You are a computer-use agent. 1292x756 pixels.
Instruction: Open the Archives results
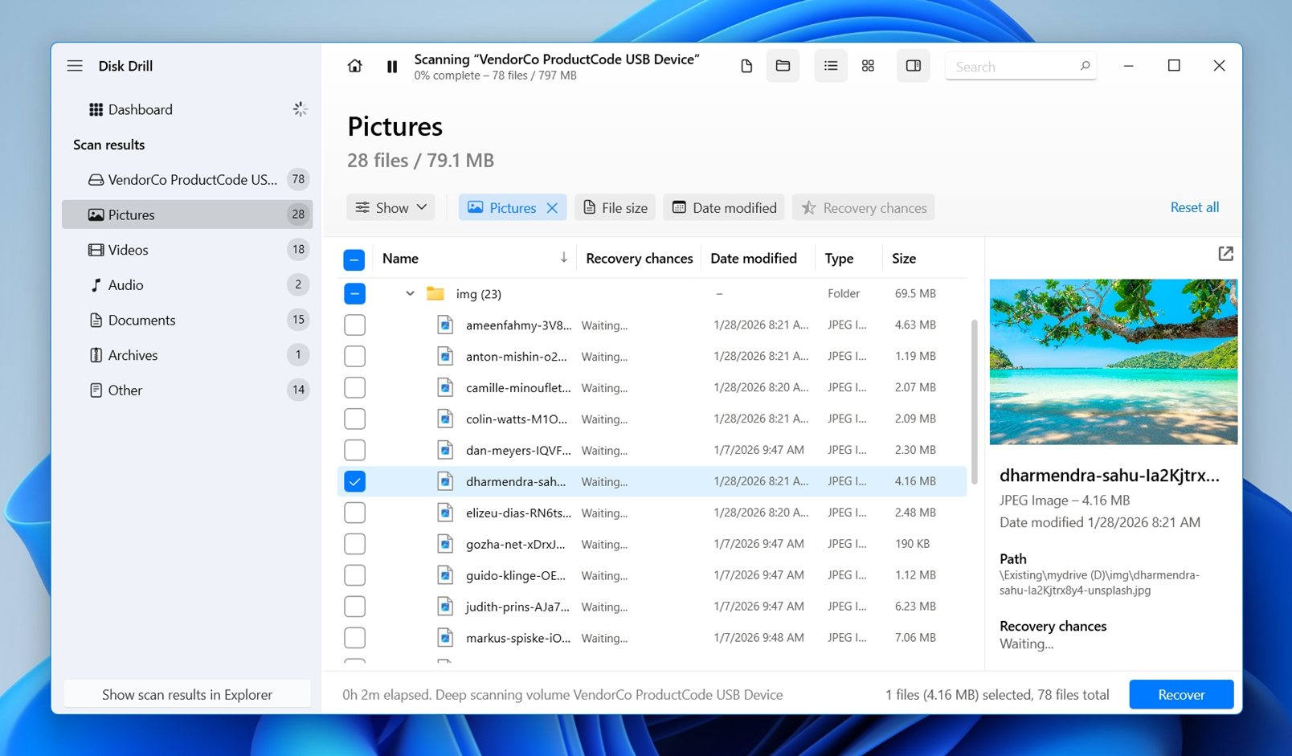tap(133, 354)
